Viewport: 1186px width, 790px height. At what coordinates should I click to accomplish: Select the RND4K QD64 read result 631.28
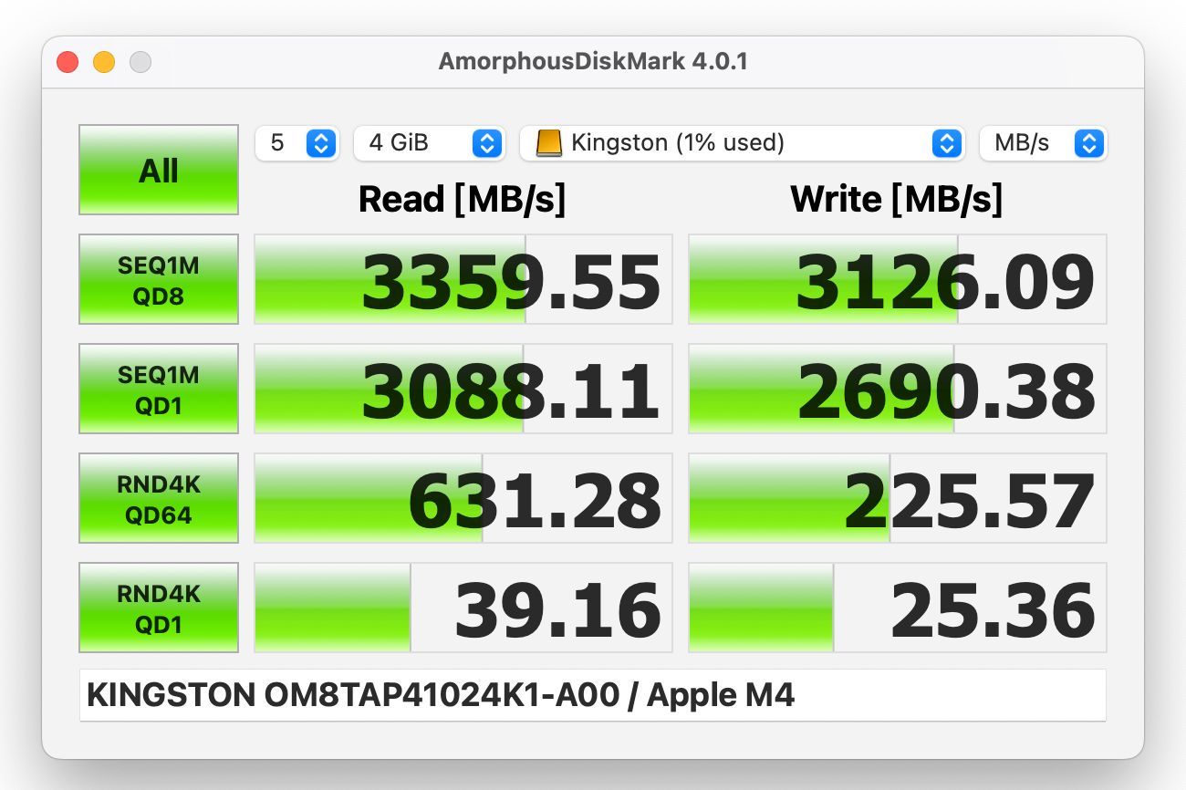click(x=463, y=498)
